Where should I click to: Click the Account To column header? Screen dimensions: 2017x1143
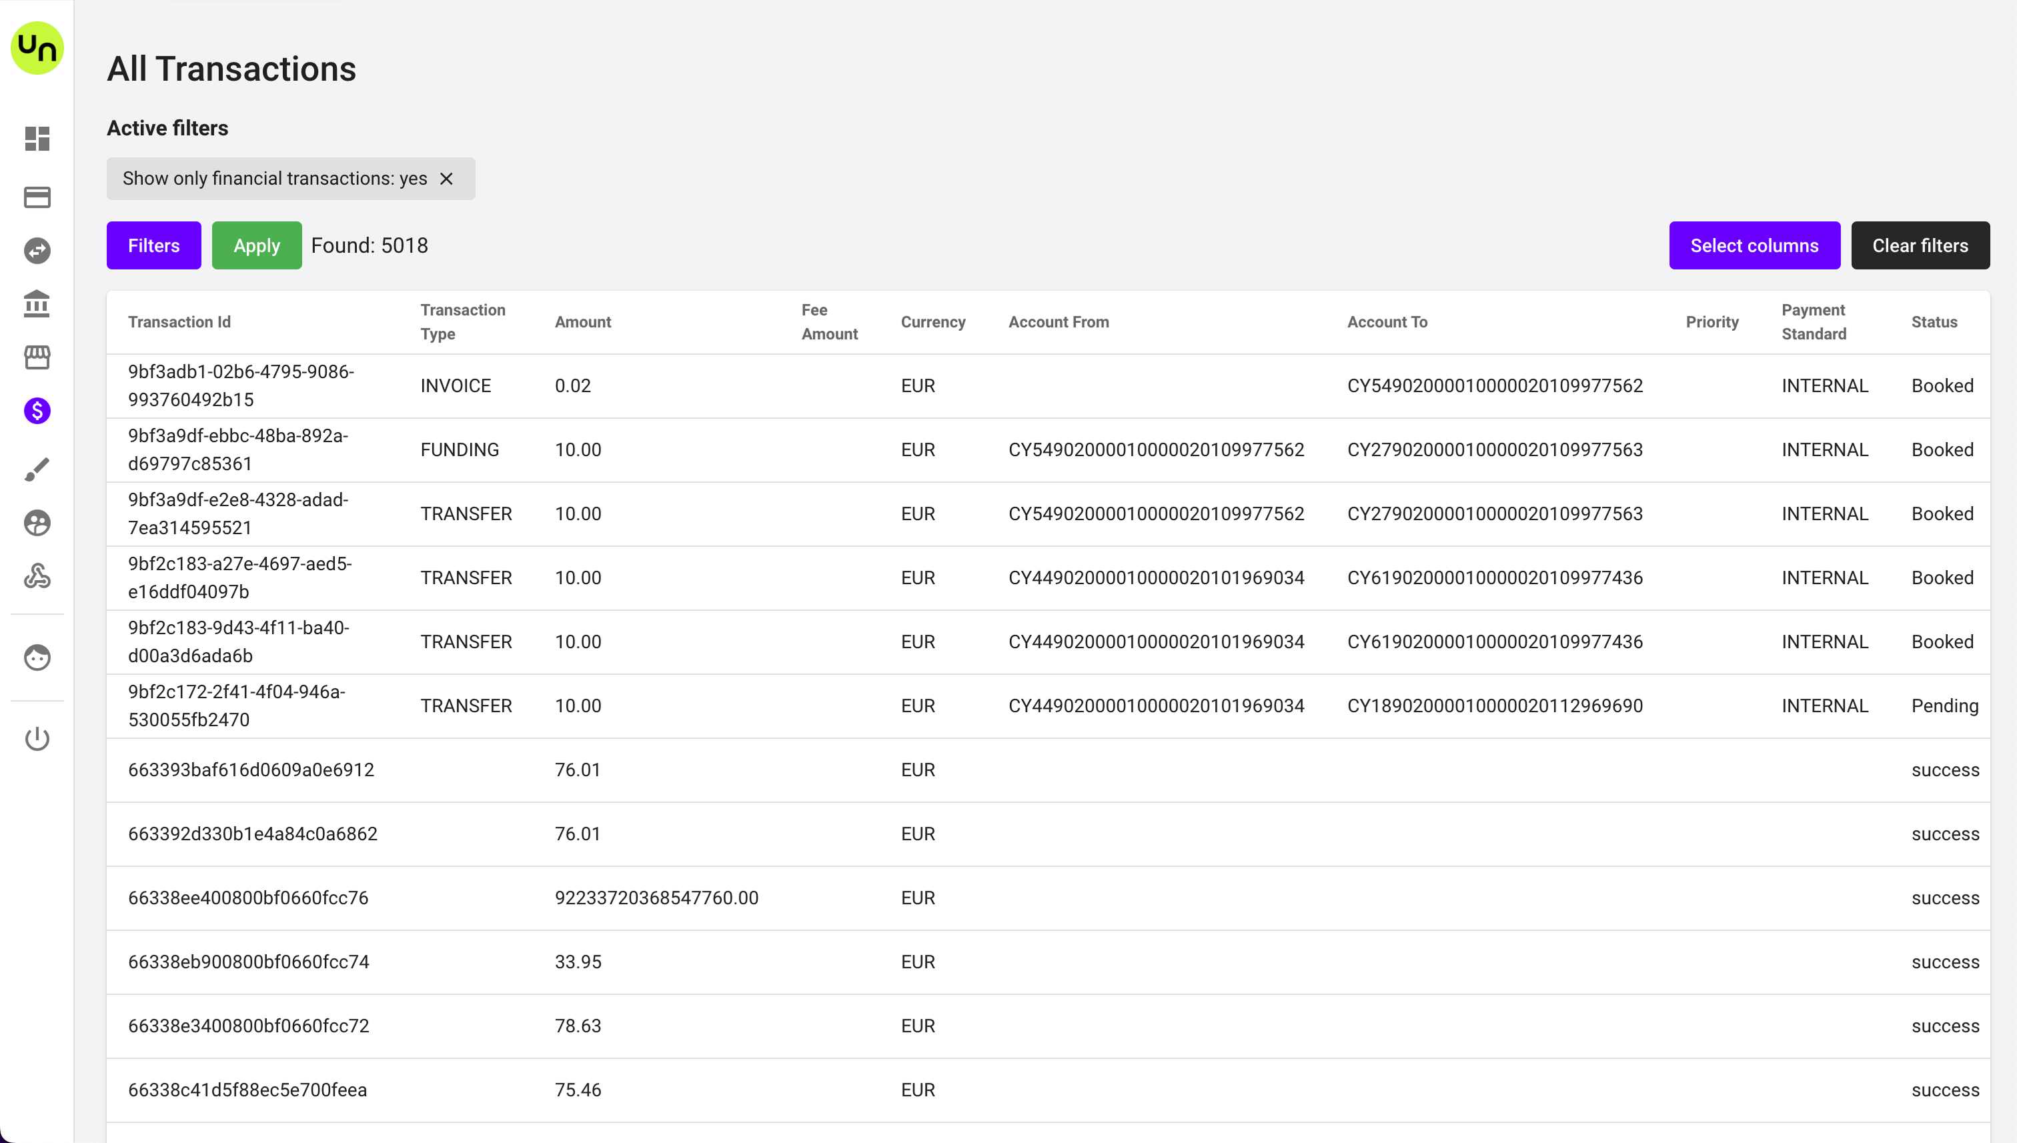(1387, 322)
